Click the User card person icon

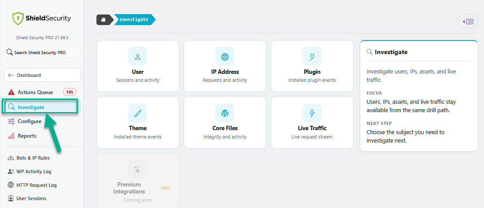[x=138, y=57]
